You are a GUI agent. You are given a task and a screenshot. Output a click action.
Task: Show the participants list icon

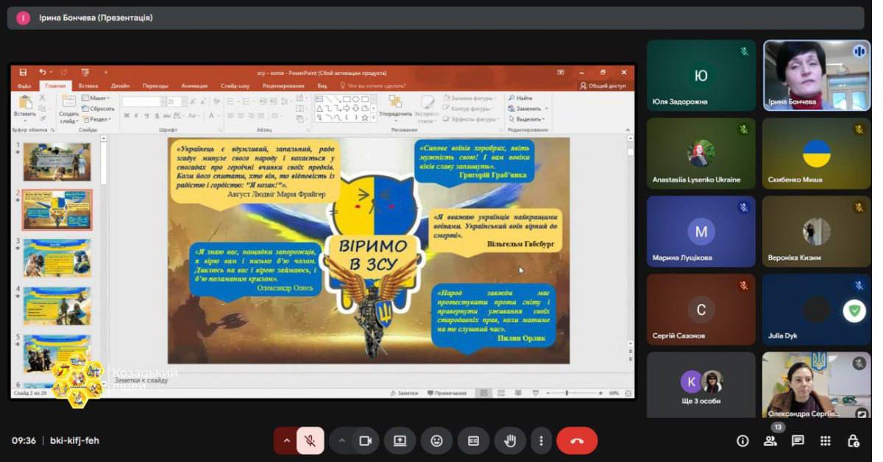(770, 441)
